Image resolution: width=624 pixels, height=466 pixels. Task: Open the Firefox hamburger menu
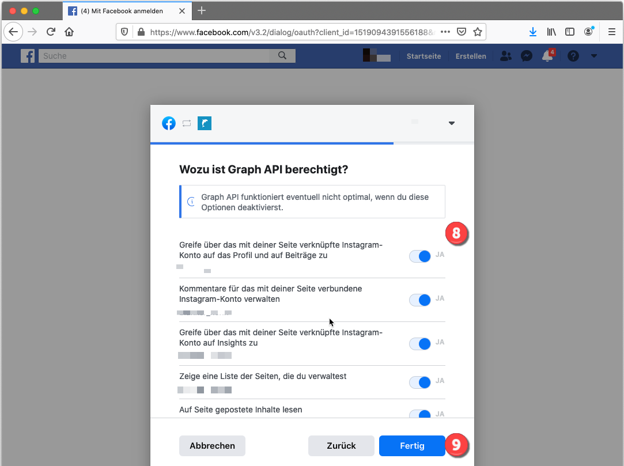612,32
